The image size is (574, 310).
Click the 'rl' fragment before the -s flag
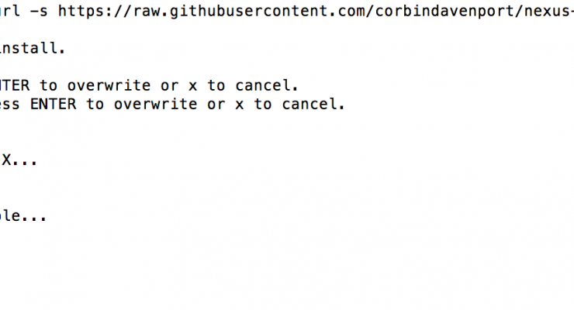click(x=9, y=11)
